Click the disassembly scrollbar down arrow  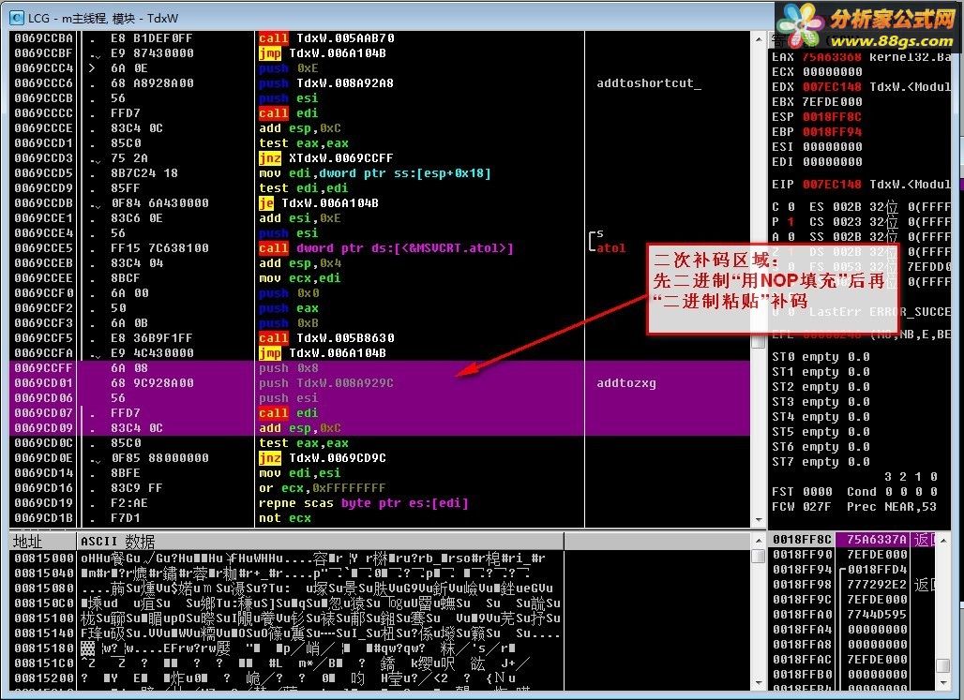point(759,520)
